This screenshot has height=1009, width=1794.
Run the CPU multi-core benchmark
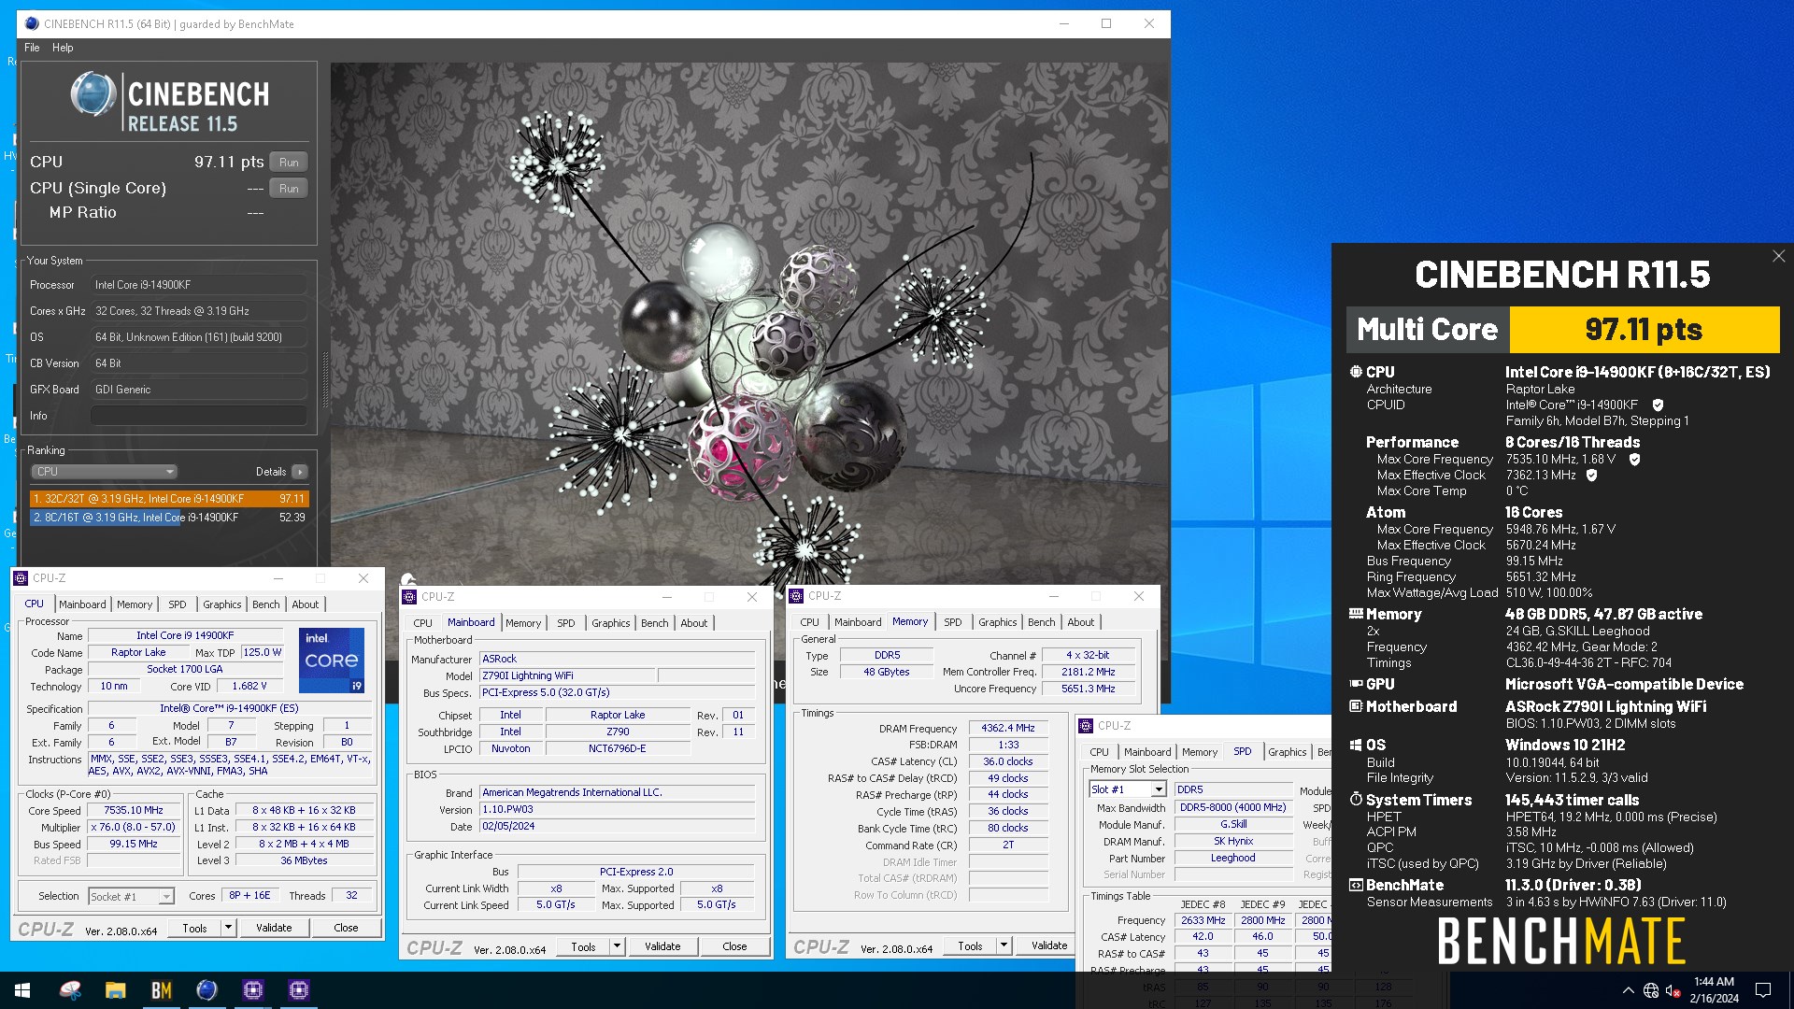coord(289,162)
